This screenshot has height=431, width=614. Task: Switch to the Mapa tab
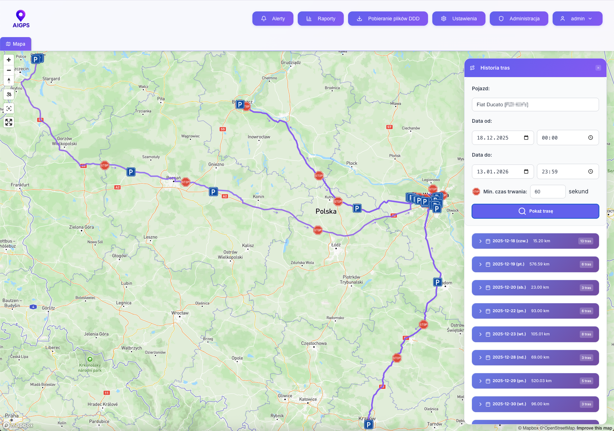(x=16, y=44)
